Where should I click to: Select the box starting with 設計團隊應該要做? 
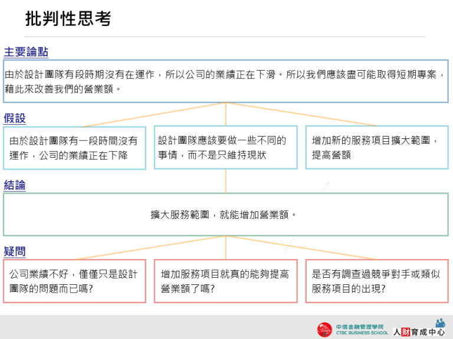[225, 148]
